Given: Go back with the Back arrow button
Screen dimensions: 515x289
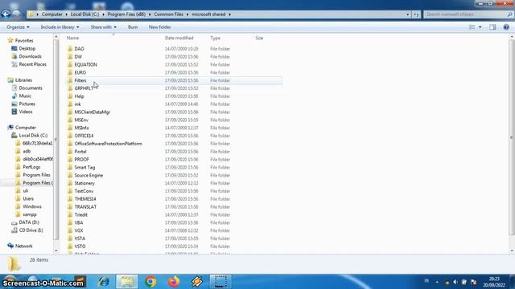Looking at the screenshot, I should pyautogui.click(x=6, y=14).
